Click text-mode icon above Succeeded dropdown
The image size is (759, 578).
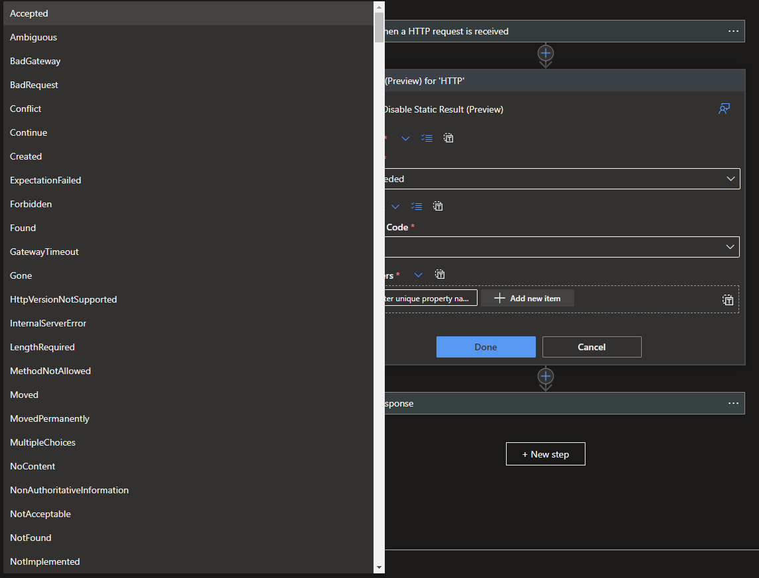pos(449,138)
